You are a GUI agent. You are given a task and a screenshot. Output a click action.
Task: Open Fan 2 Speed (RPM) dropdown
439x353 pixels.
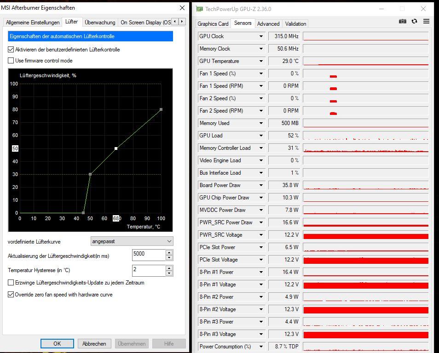click(x=261, y=111)
